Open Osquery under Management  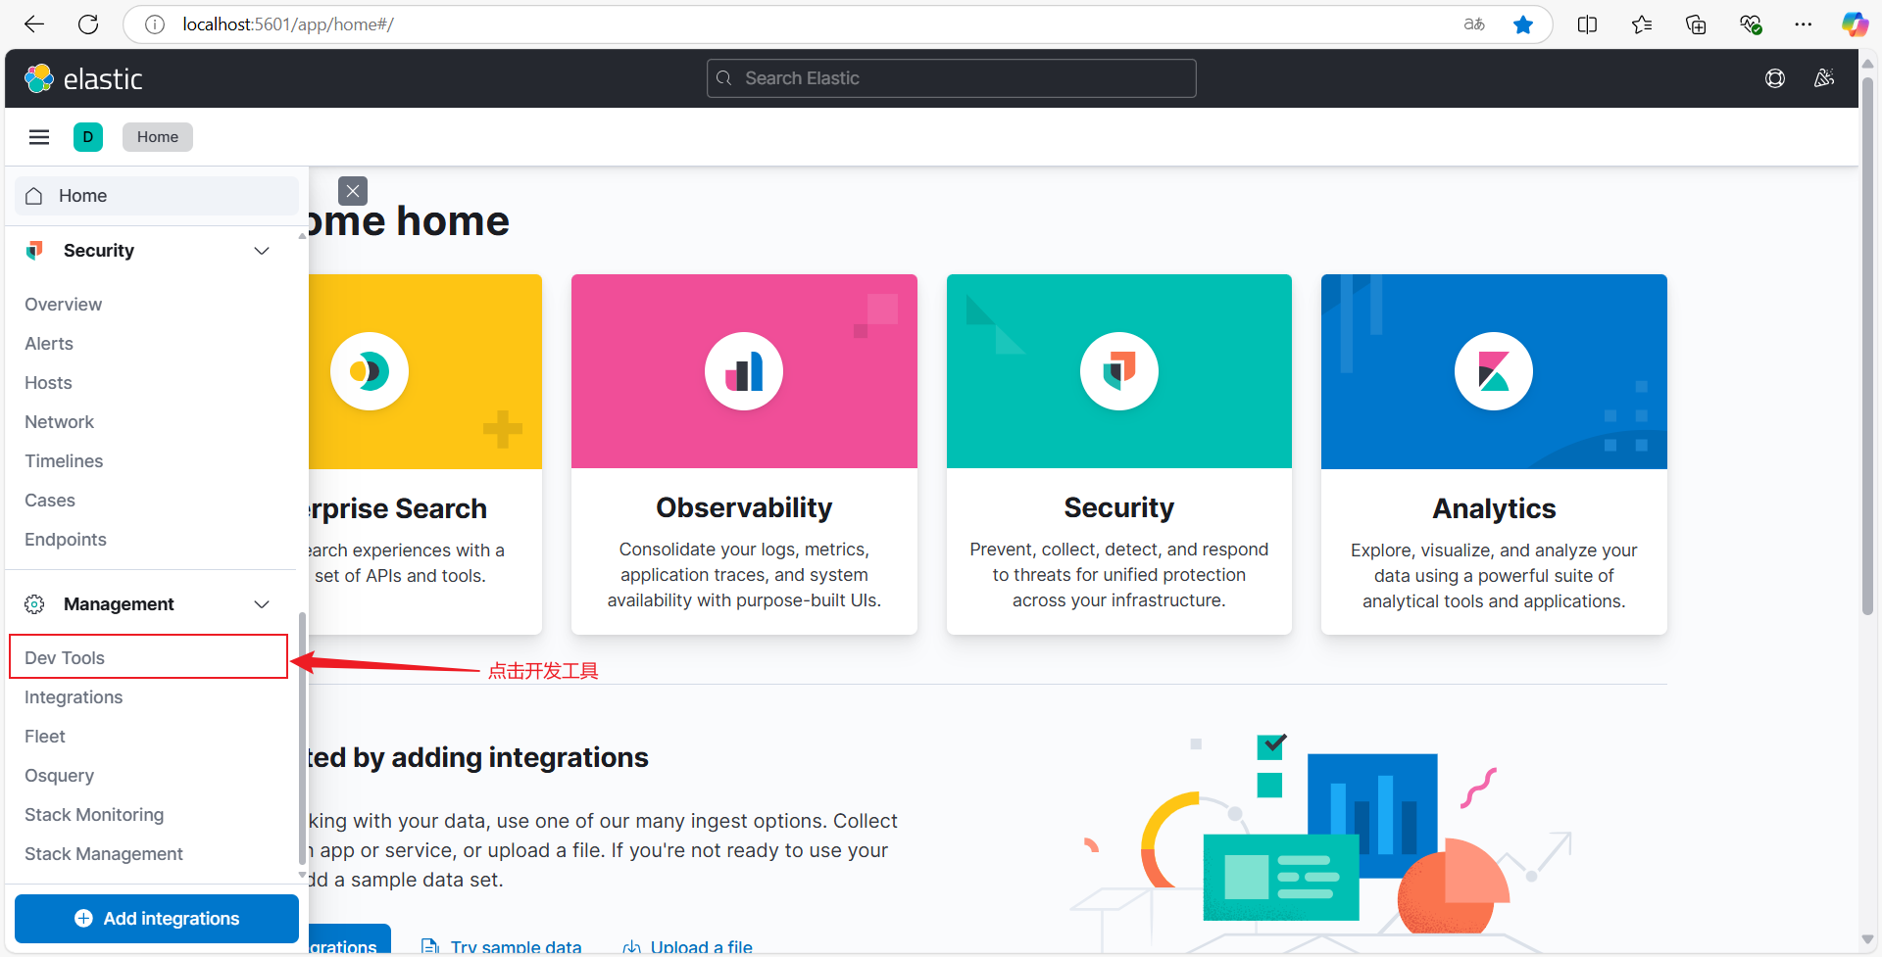59,776
